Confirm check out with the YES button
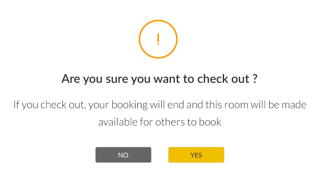The width and height of the screenshot is (333, 189). coord(196,155)
